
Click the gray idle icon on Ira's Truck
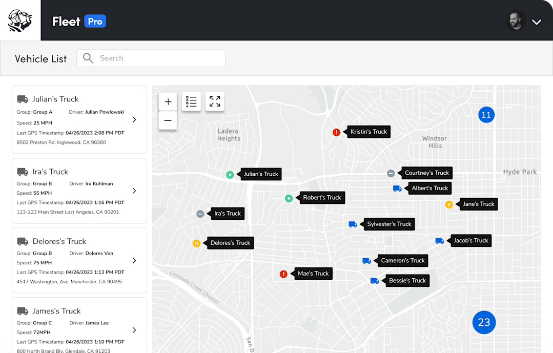(200, 214)
